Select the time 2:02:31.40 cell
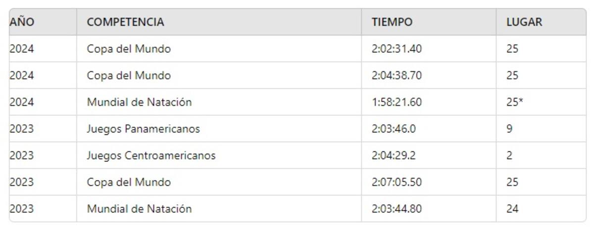Image resolution: width=594 pixels, height=232 pixels. (397, 49)
